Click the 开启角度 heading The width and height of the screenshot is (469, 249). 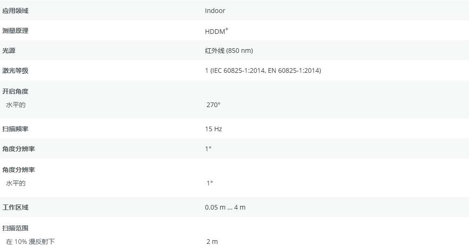pyautogui.click(x=15, y=91)
